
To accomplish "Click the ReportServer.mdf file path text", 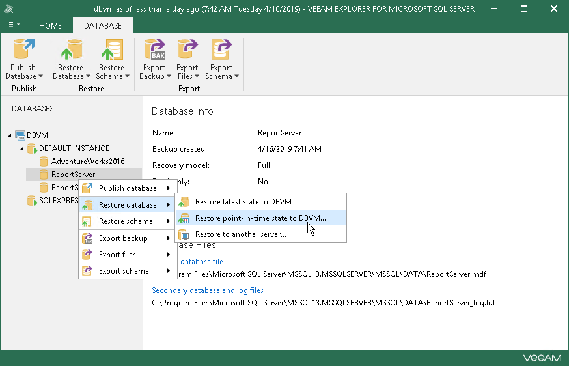I will (x=332, y=274).
